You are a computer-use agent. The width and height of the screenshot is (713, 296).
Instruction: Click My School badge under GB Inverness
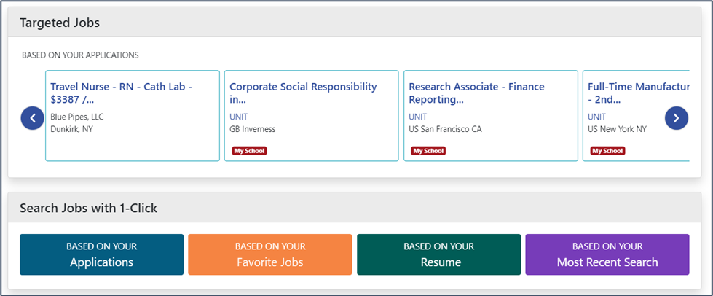click(249, 151)
